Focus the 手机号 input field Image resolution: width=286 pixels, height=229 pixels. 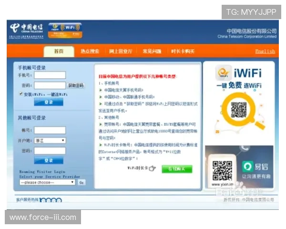pos(50,75)
